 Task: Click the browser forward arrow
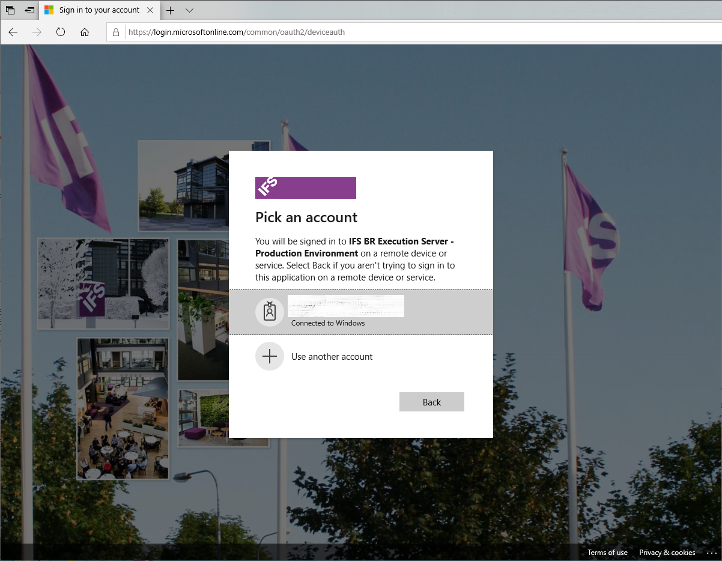[37, 32]
